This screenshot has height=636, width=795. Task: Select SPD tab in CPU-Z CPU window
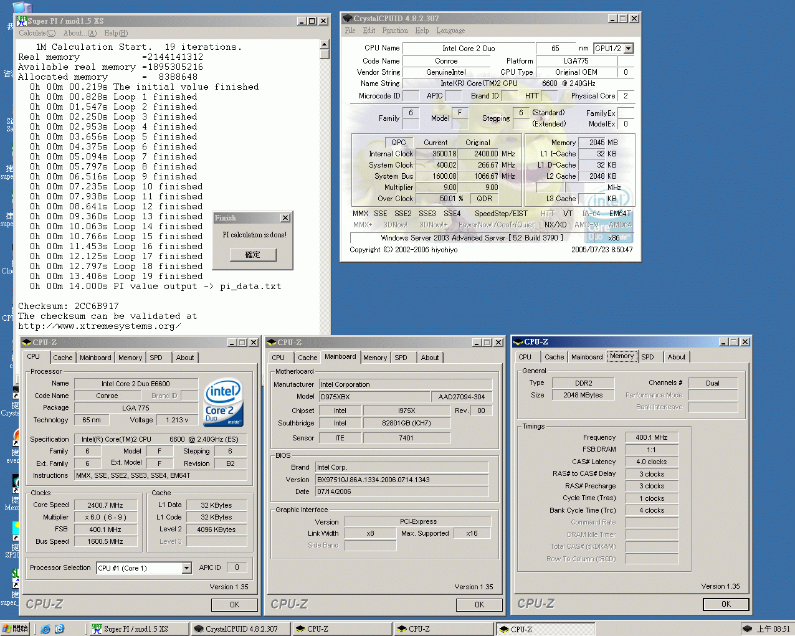(156, 358)
